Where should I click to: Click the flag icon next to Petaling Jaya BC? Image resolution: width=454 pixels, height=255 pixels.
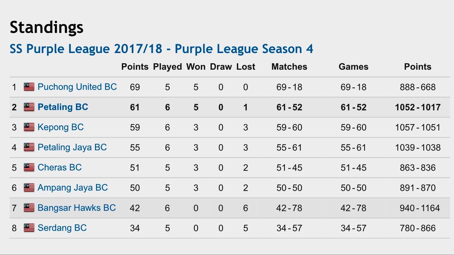coord(29,147)
